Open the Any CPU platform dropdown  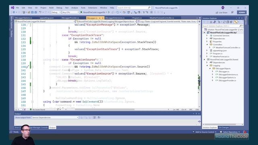pyautogui.click(x=71, y=12)
